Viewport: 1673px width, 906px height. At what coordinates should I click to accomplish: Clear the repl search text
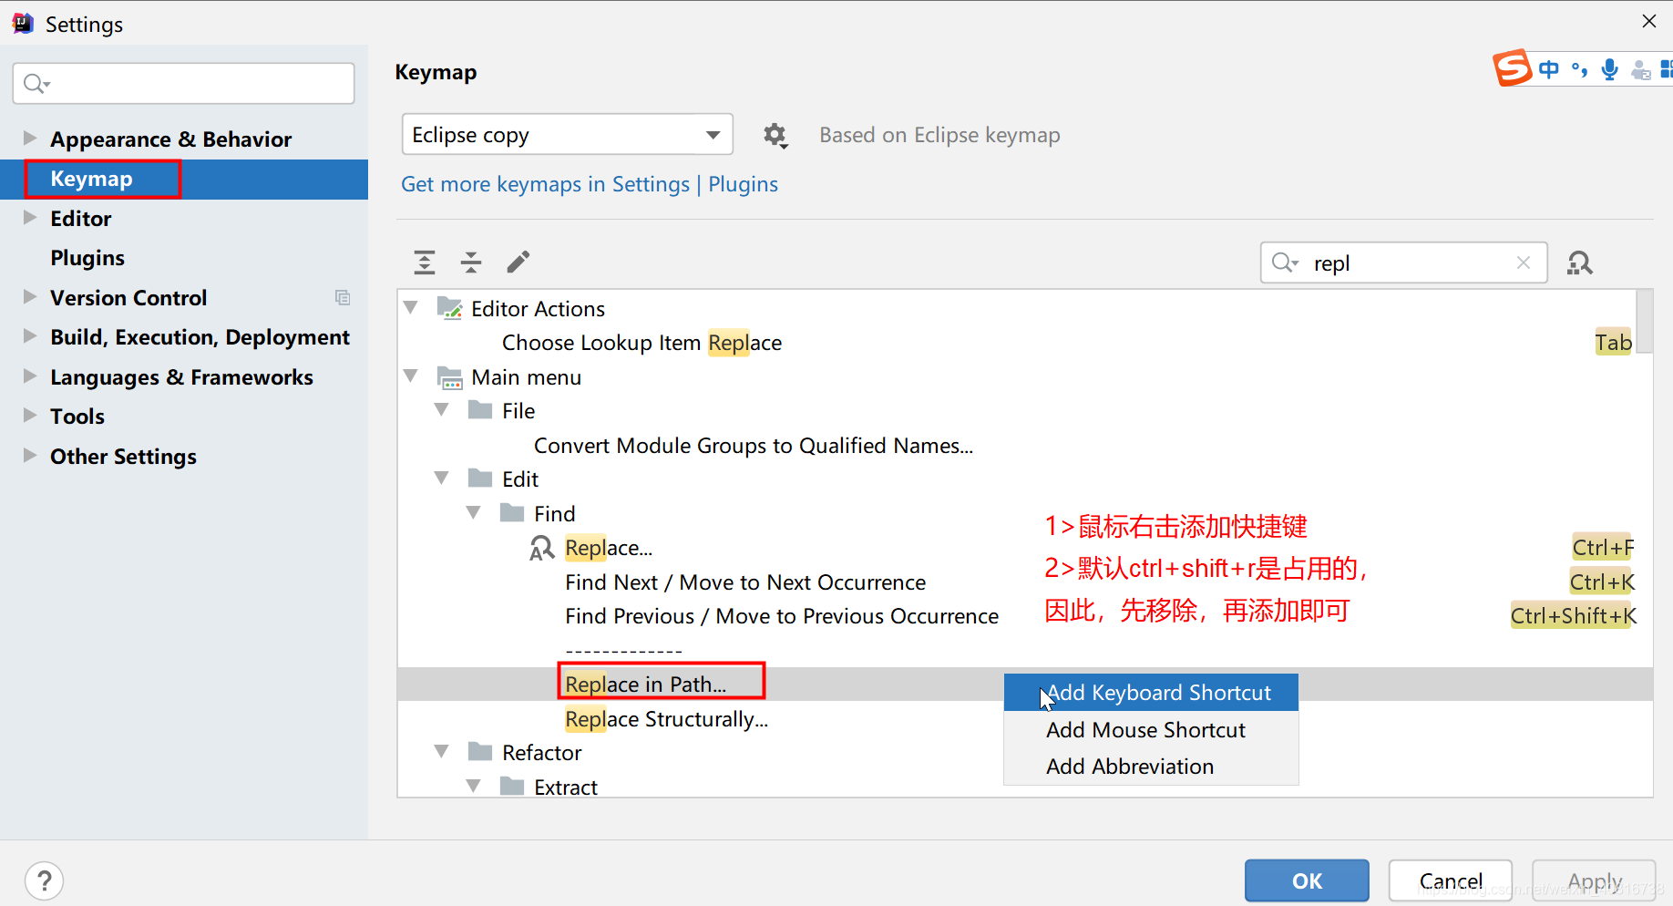pos(1523,263)
